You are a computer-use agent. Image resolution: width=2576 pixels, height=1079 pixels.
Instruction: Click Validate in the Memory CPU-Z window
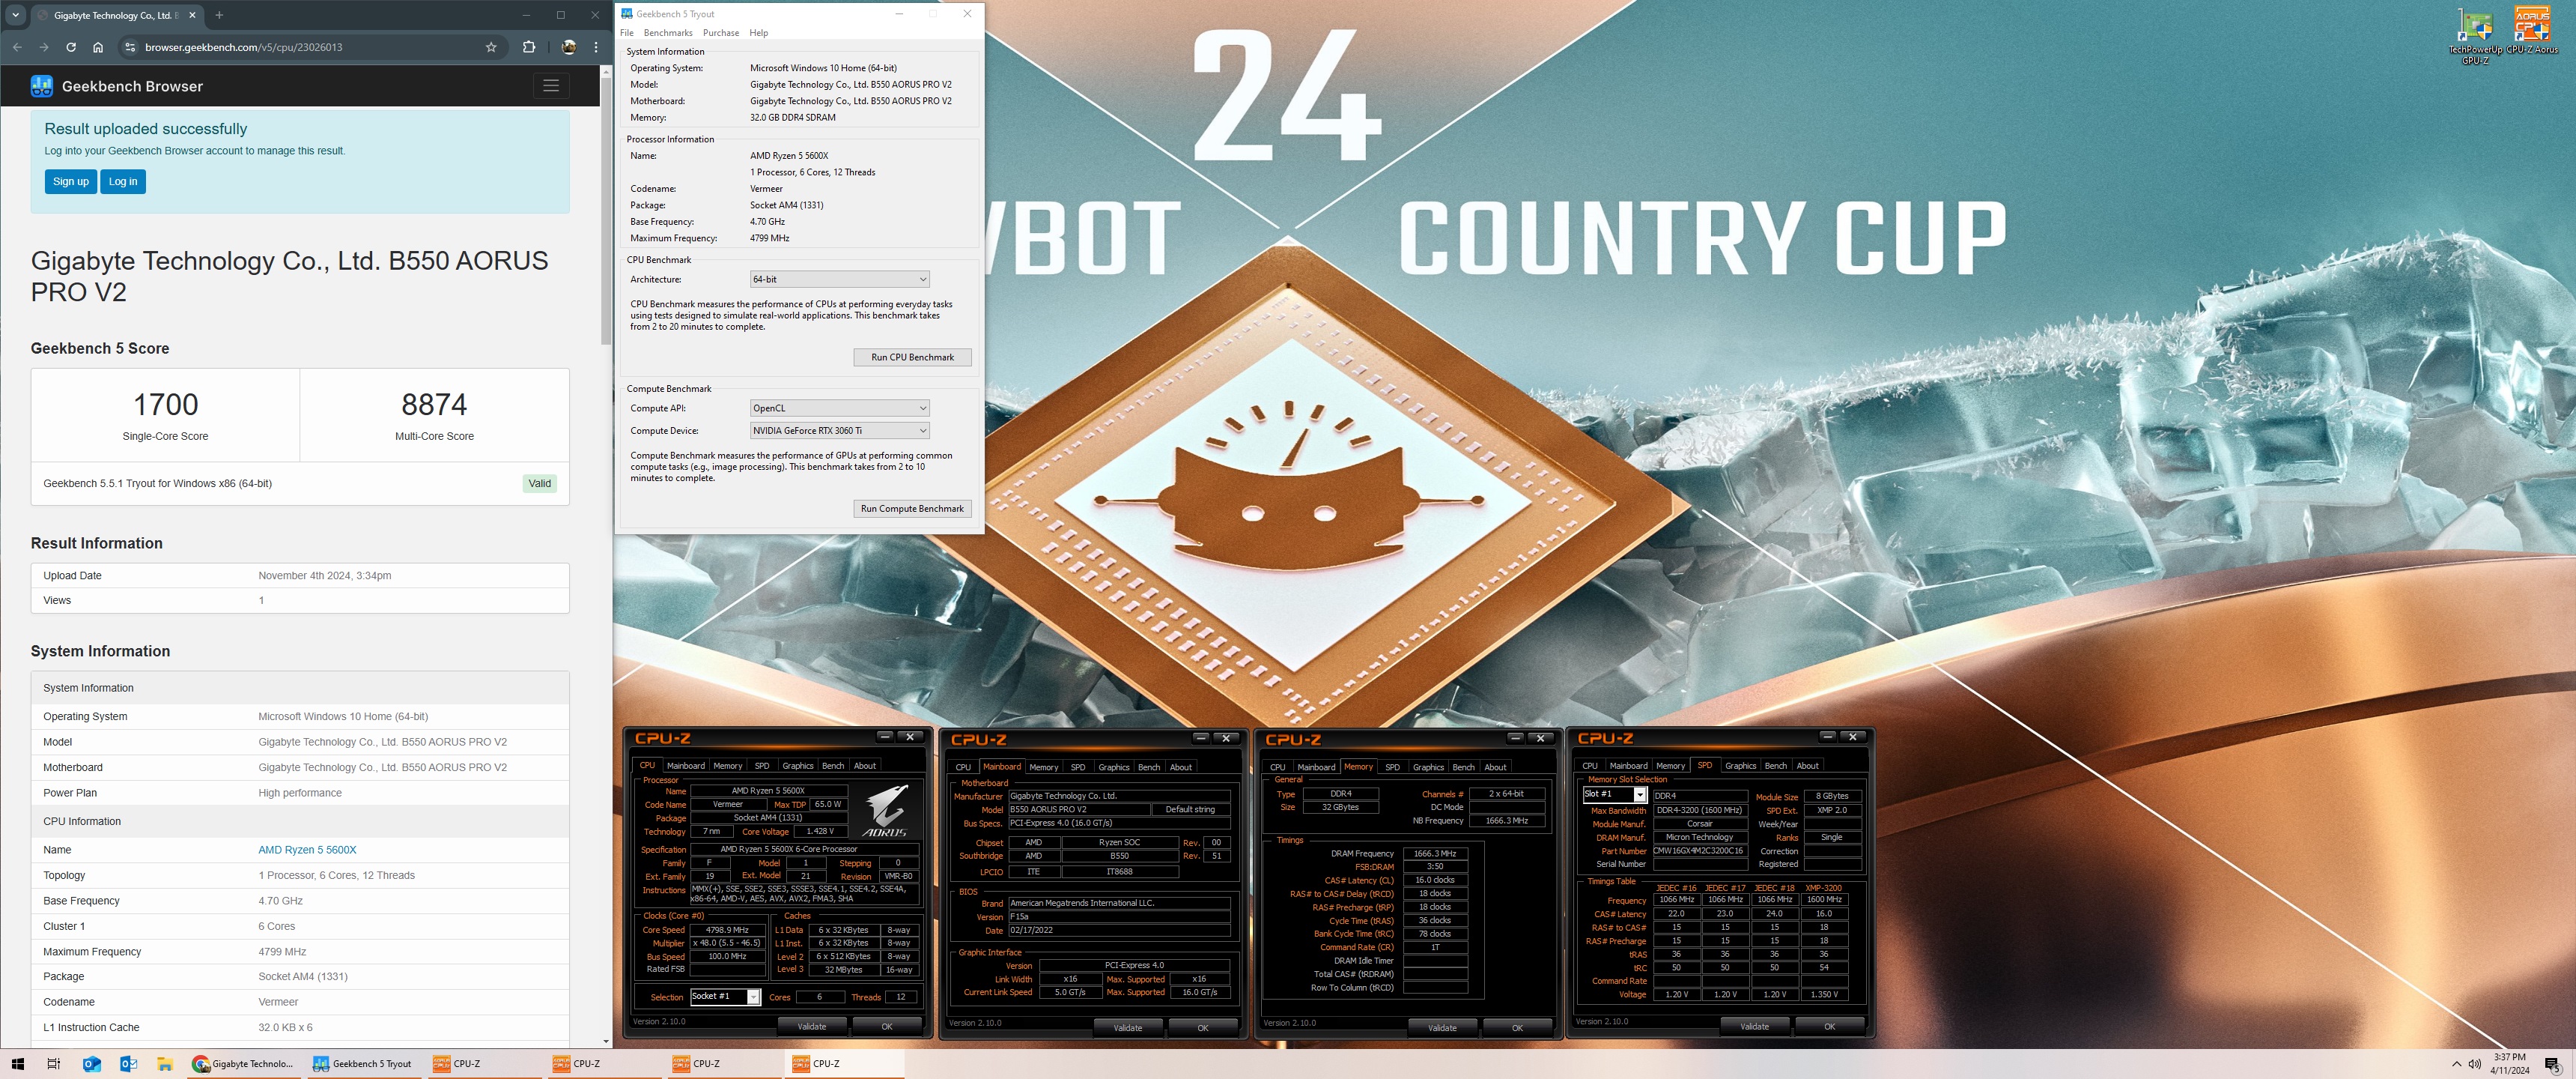pos(1442,1028)
